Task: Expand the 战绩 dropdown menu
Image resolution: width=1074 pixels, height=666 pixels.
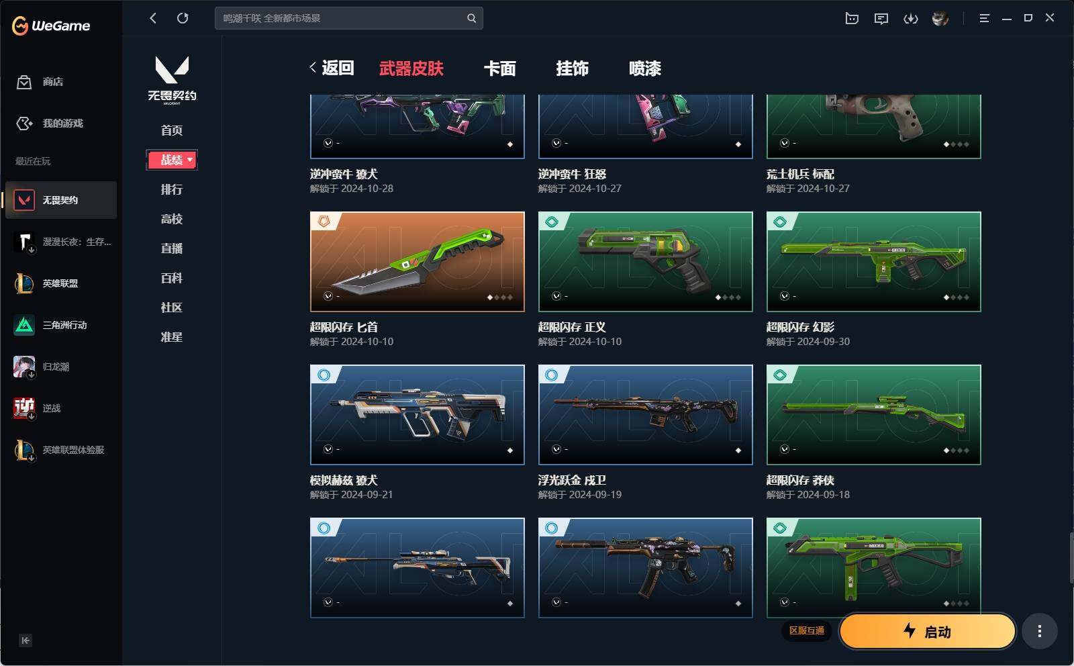Action: pyautogui.click(x=172, y=160)
